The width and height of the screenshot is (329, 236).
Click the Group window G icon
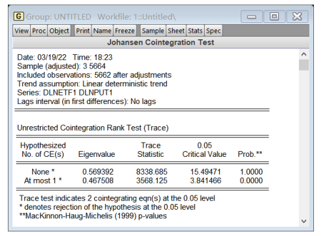pos(19,16)
